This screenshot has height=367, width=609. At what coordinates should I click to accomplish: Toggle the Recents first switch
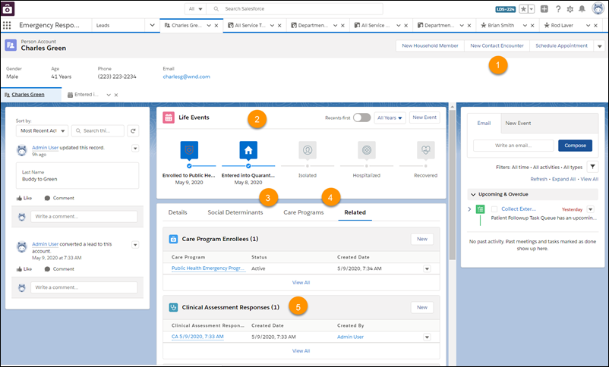[x=361, y=118]
